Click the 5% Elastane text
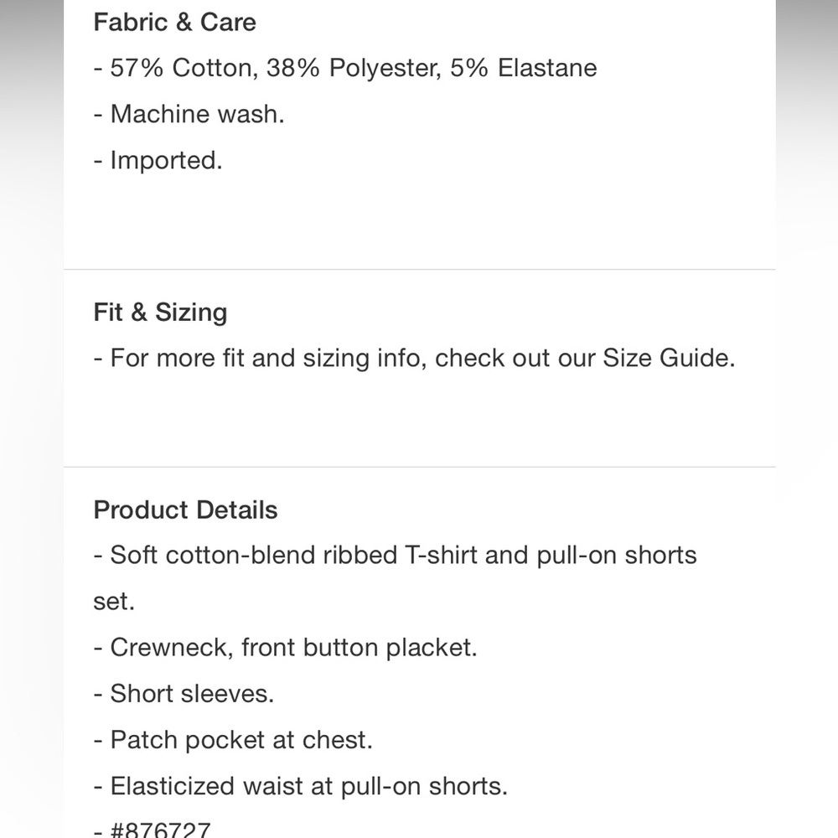The image size is (838, 838). pos(523,68)
